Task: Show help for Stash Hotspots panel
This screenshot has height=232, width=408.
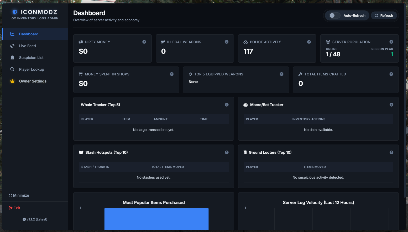Action: pyautogui.click(x=227, y=152)
